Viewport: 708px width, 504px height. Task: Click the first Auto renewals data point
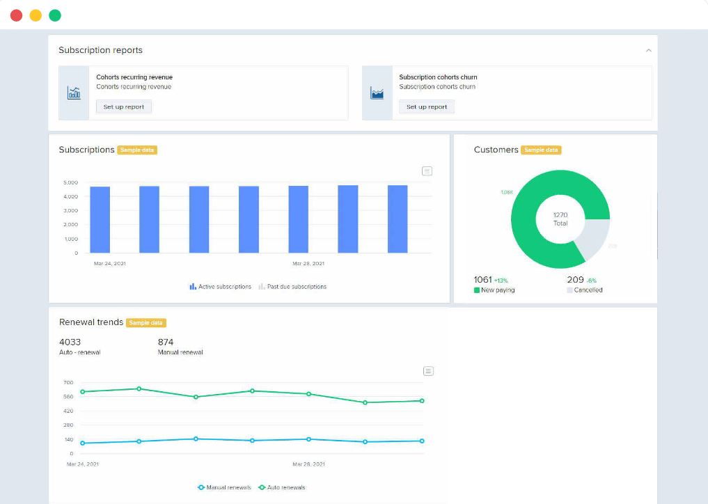pos(83,391)
